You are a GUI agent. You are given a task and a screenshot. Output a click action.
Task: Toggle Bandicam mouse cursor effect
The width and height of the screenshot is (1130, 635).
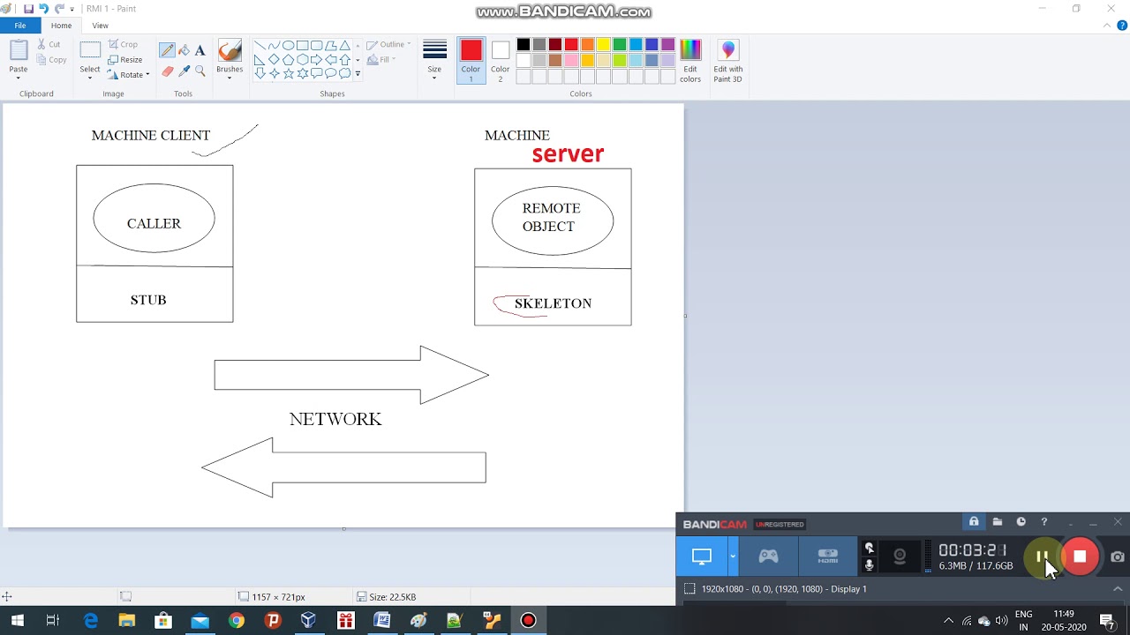click(870, 548)
